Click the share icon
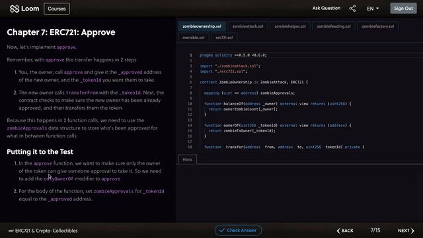Image resolution: width=423 pixels, height=238 pixels. [x=352, y=9]
